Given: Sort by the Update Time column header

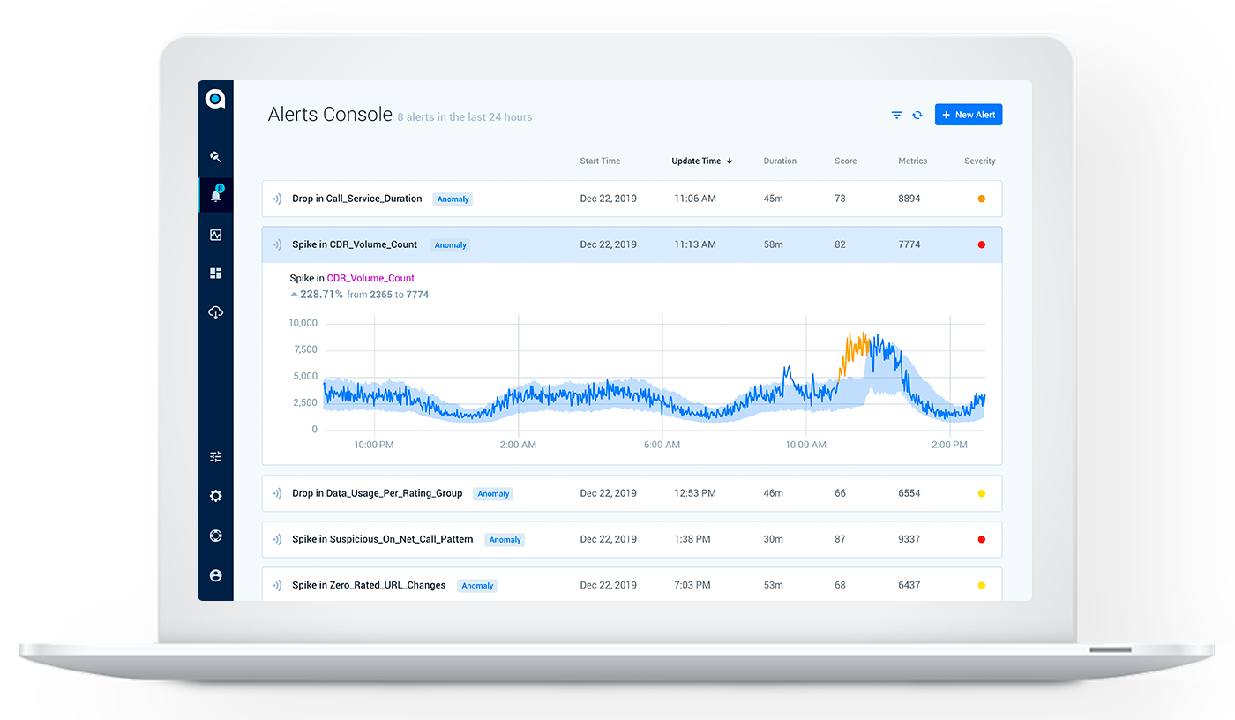Looking at the screenshot, I should pyautogui.click(x=696, y=161).
